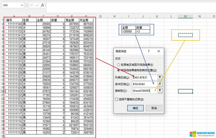Image resolution: width=216 pixels, height=138 pixels.
Task: Click the 确定 button
Action: pyautogui.click(x=135, y=108)
